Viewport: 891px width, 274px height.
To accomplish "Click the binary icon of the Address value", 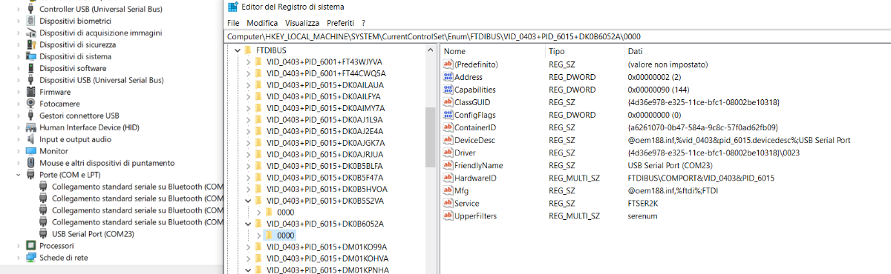I will tap(448, 77).
